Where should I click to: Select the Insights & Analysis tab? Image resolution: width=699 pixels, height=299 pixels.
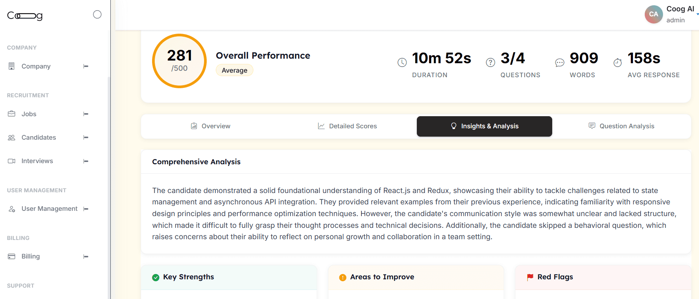[484, 126]
